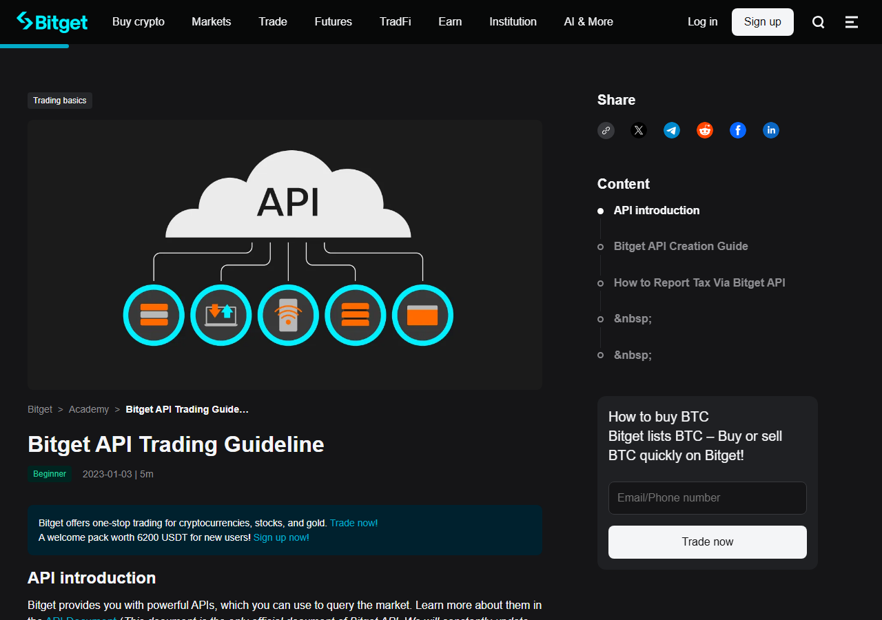Screen dimensions: 882x620
Task: Jump to API introduction in Content
Action: coord(657,210)
